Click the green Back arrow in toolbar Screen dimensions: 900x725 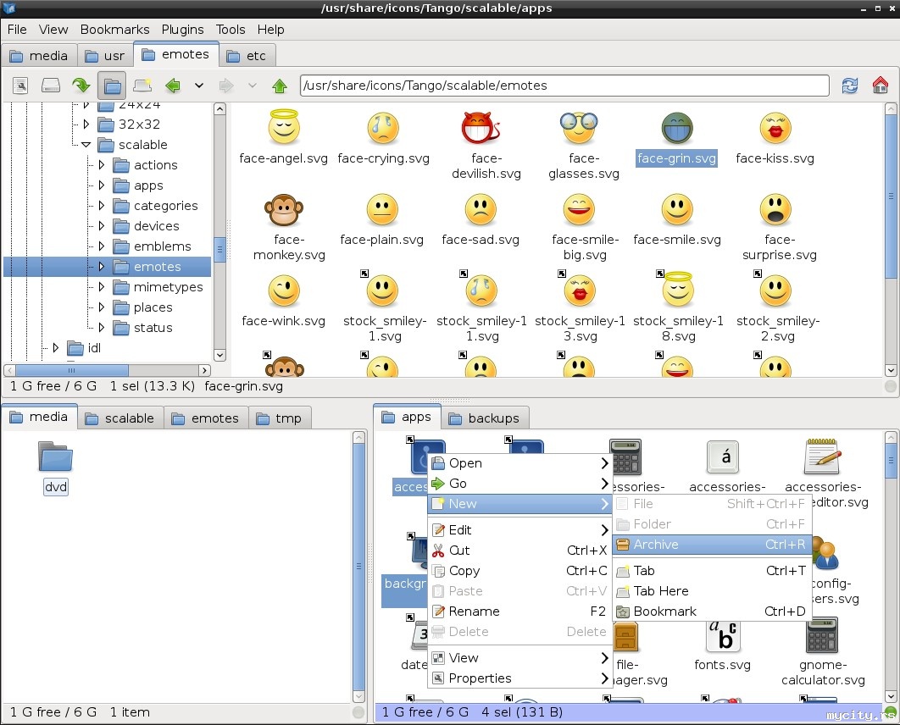tap(173, 86)
